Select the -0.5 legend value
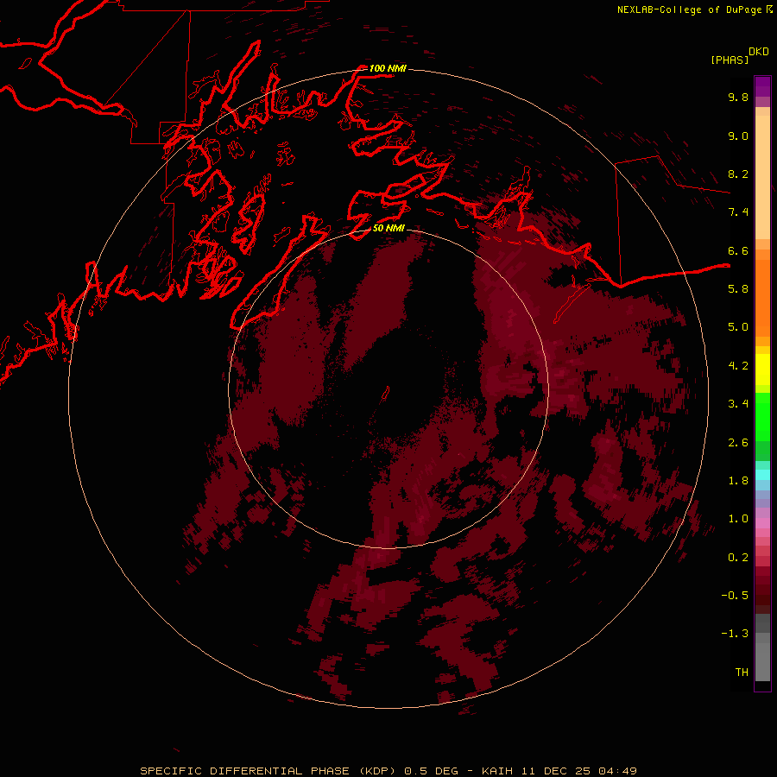The height and width of the screenshot is (777, 777). [735, 596]
